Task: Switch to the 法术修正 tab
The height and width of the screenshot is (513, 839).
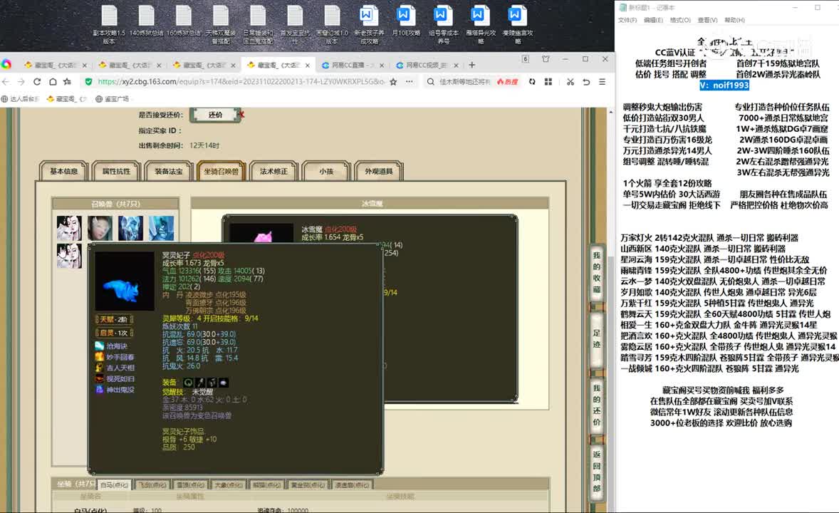Action: click(273, 172)
